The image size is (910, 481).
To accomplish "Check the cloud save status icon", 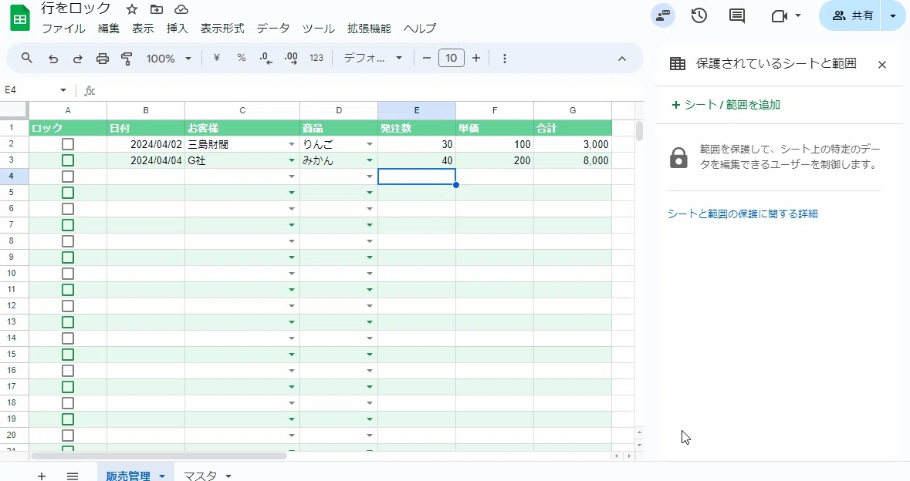I will pyautogui.click(x=181, y=9).
